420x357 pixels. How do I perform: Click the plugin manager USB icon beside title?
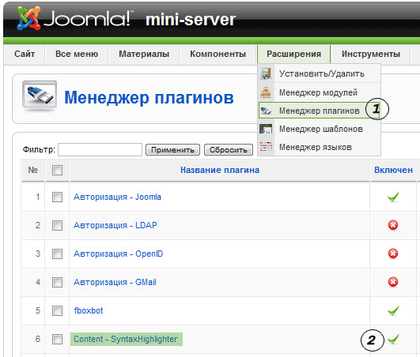pos(40,96)
